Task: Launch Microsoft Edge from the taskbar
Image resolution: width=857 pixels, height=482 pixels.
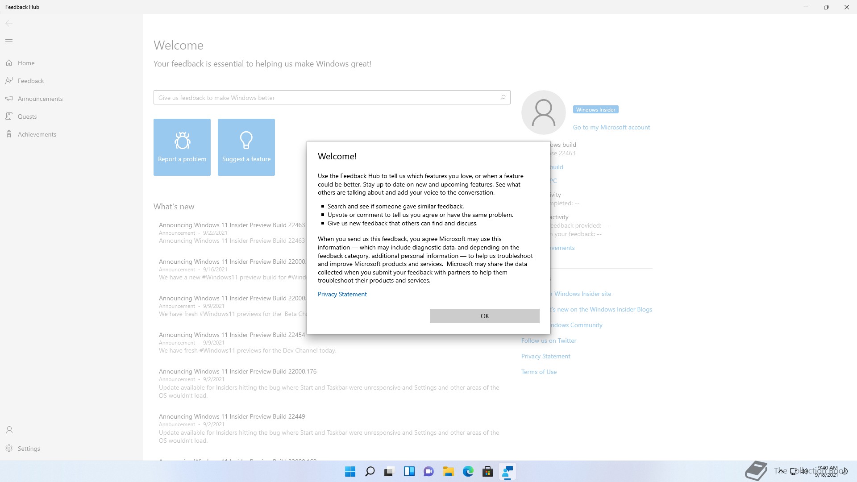Action: coord(468,471)
